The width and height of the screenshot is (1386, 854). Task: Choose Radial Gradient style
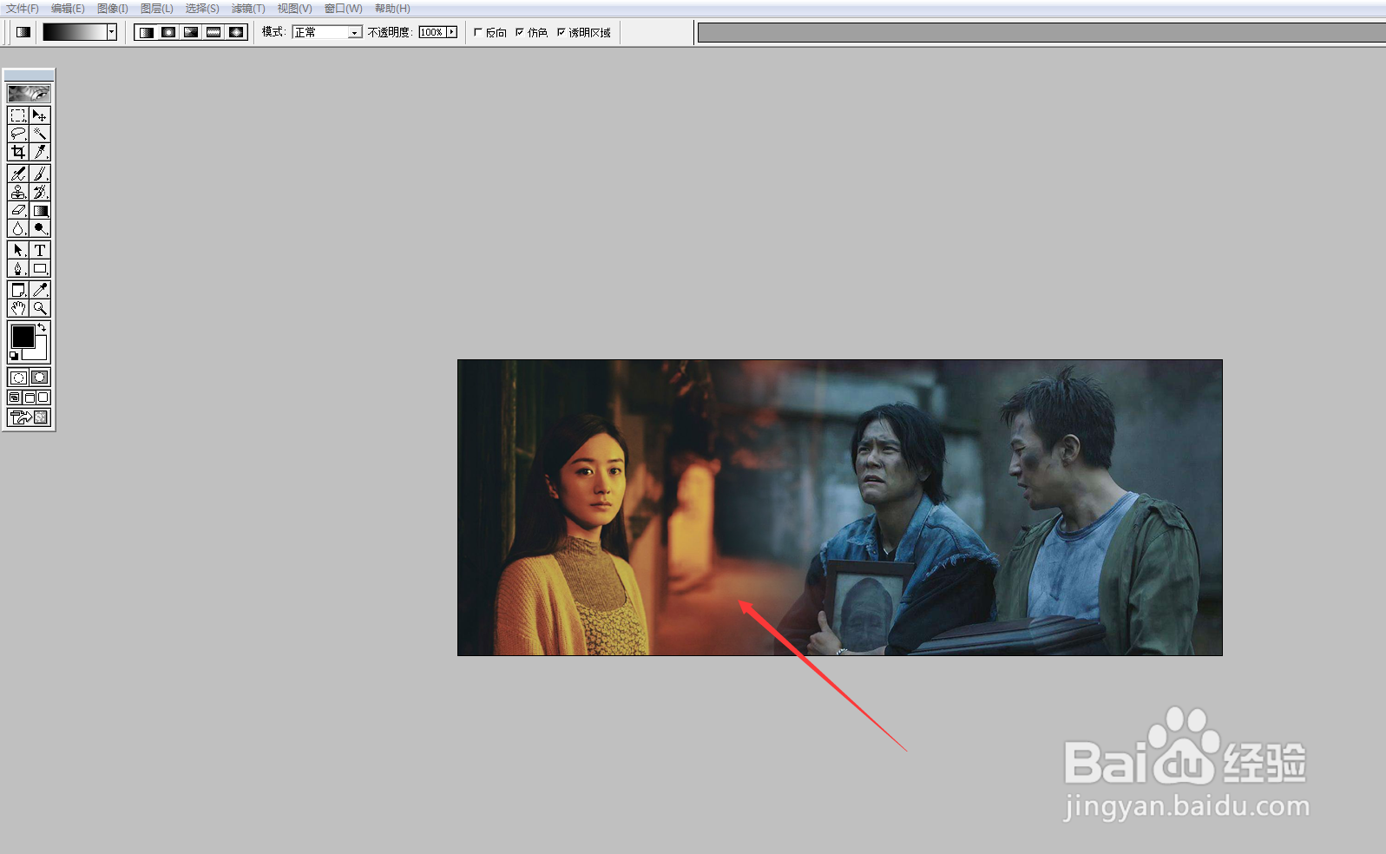(x=168, y=32)
